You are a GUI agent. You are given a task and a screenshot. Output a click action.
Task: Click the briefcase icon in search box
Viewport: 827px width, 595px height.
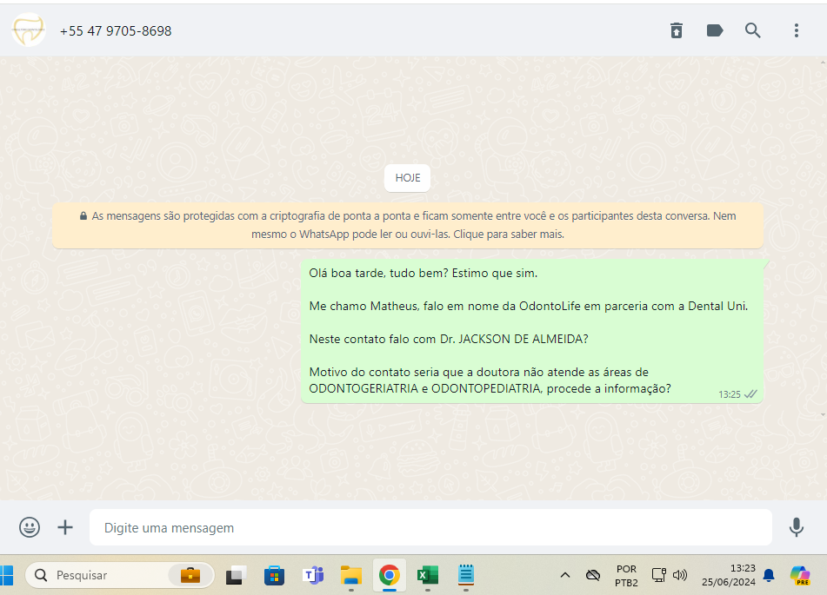click(190, 575)
